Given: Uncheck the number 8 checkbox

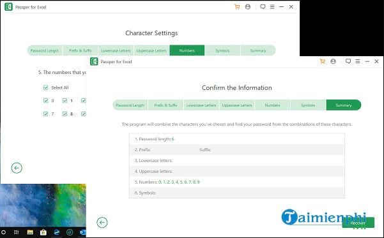Looking at the screenshot, I should click(x=65, y=114).
